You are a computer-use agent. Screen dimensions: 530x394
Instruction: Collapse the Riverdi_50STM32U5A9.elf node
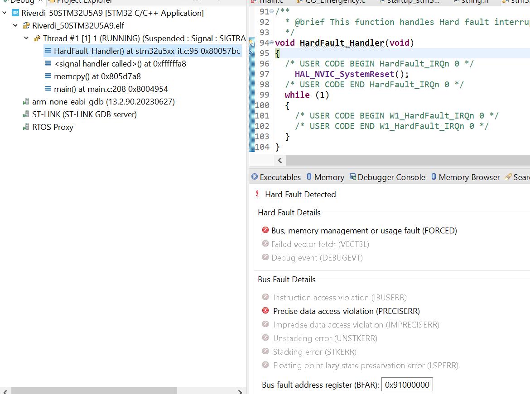point(15,25)
